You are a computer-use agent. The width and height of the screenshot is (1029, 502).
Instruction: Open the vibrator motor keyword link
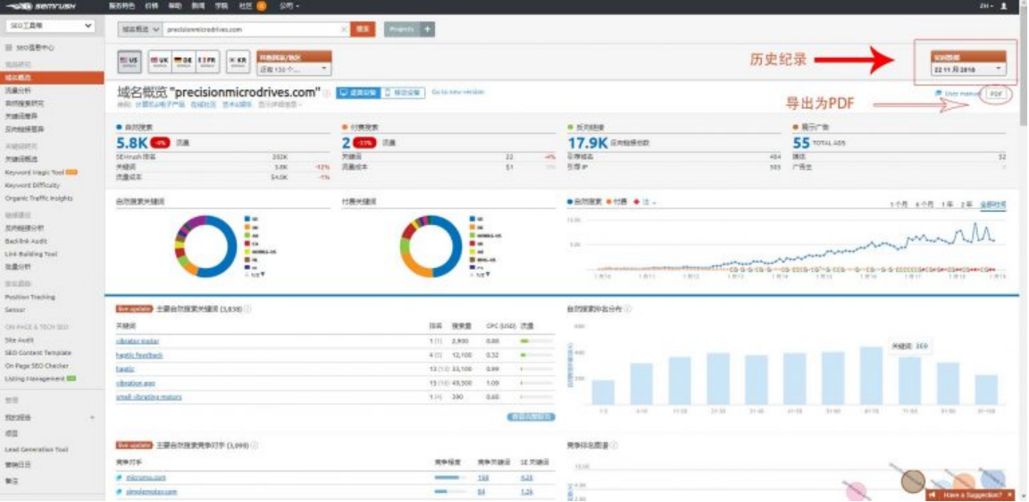pyautogui.click(x=138, y=341)
